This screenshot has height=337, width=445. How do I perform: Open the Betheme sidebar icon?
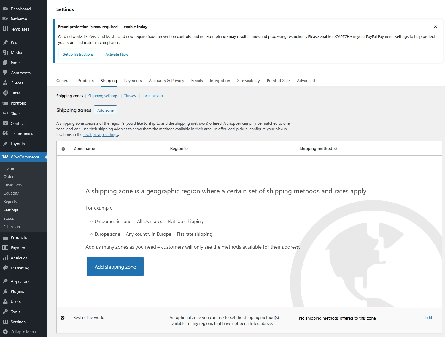[5, 19]
